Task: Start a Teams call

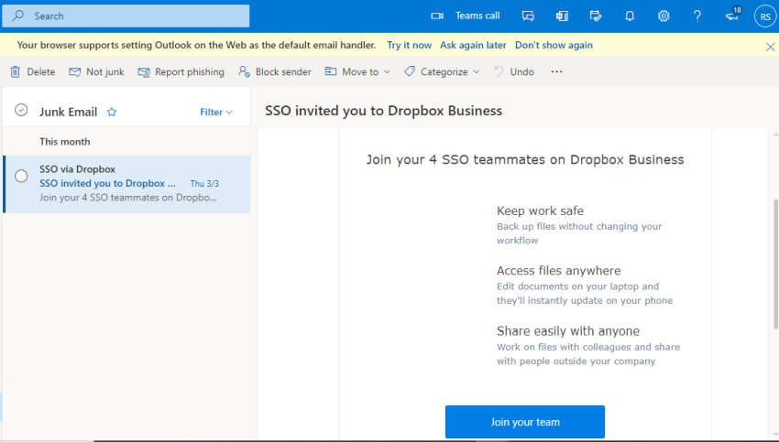Action: pyautogui.click(x=465, y=16)
